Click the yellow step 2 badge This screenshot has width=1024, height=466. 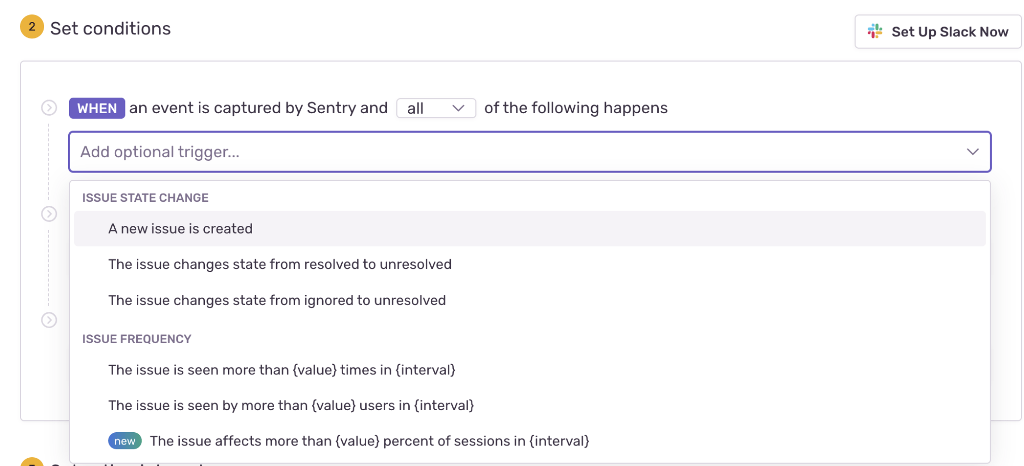(x=32, y=27)
